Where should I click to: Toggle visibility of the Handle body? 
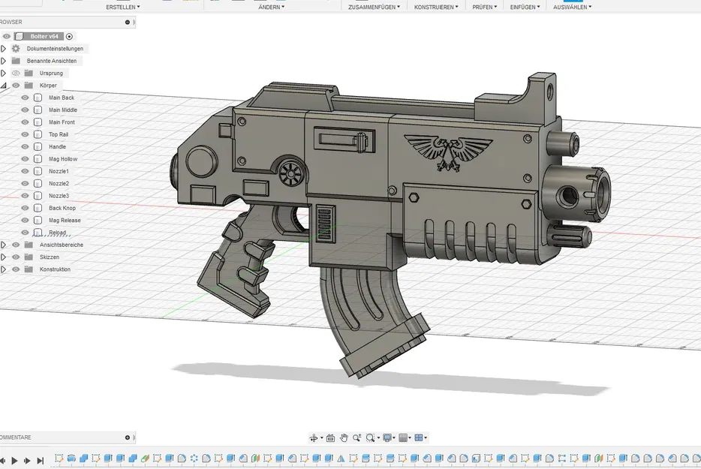point(25,146)
